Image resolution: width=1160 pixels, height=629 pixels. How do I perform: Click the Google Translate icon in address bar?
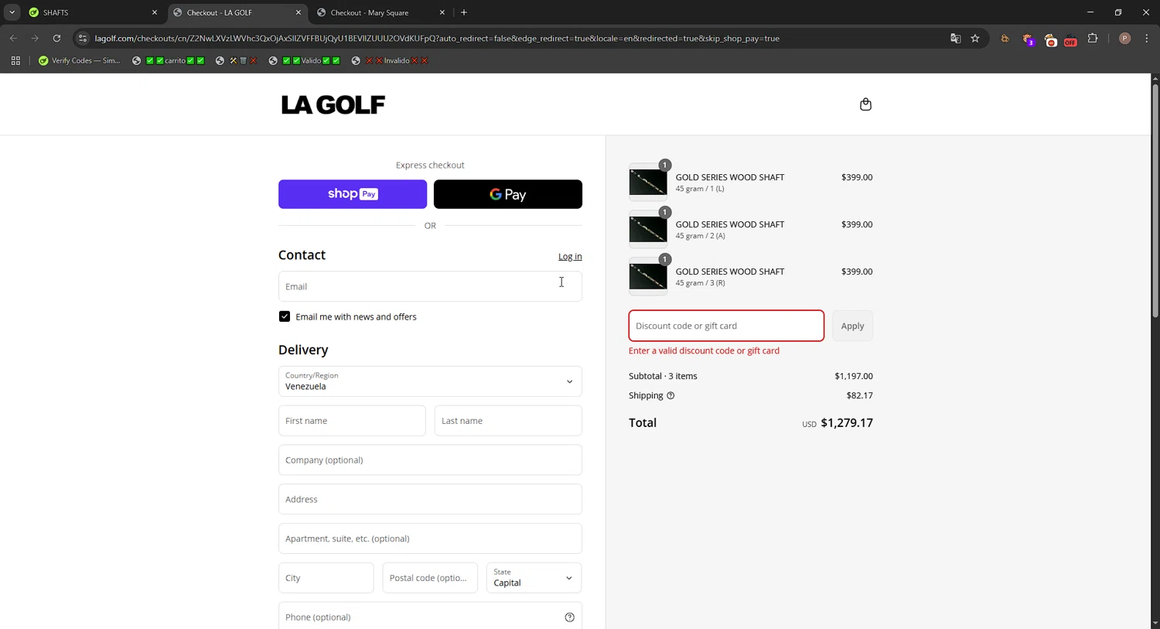(x=955, y=39)
